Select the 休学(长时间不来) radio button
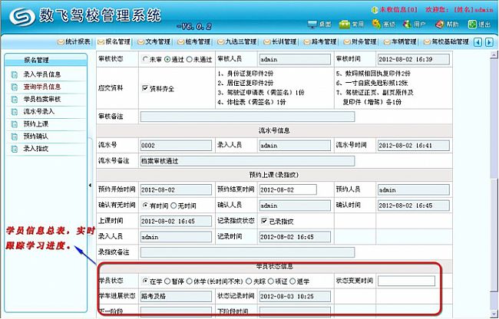This screenshot has height=319, width=499. click(190, 281)
